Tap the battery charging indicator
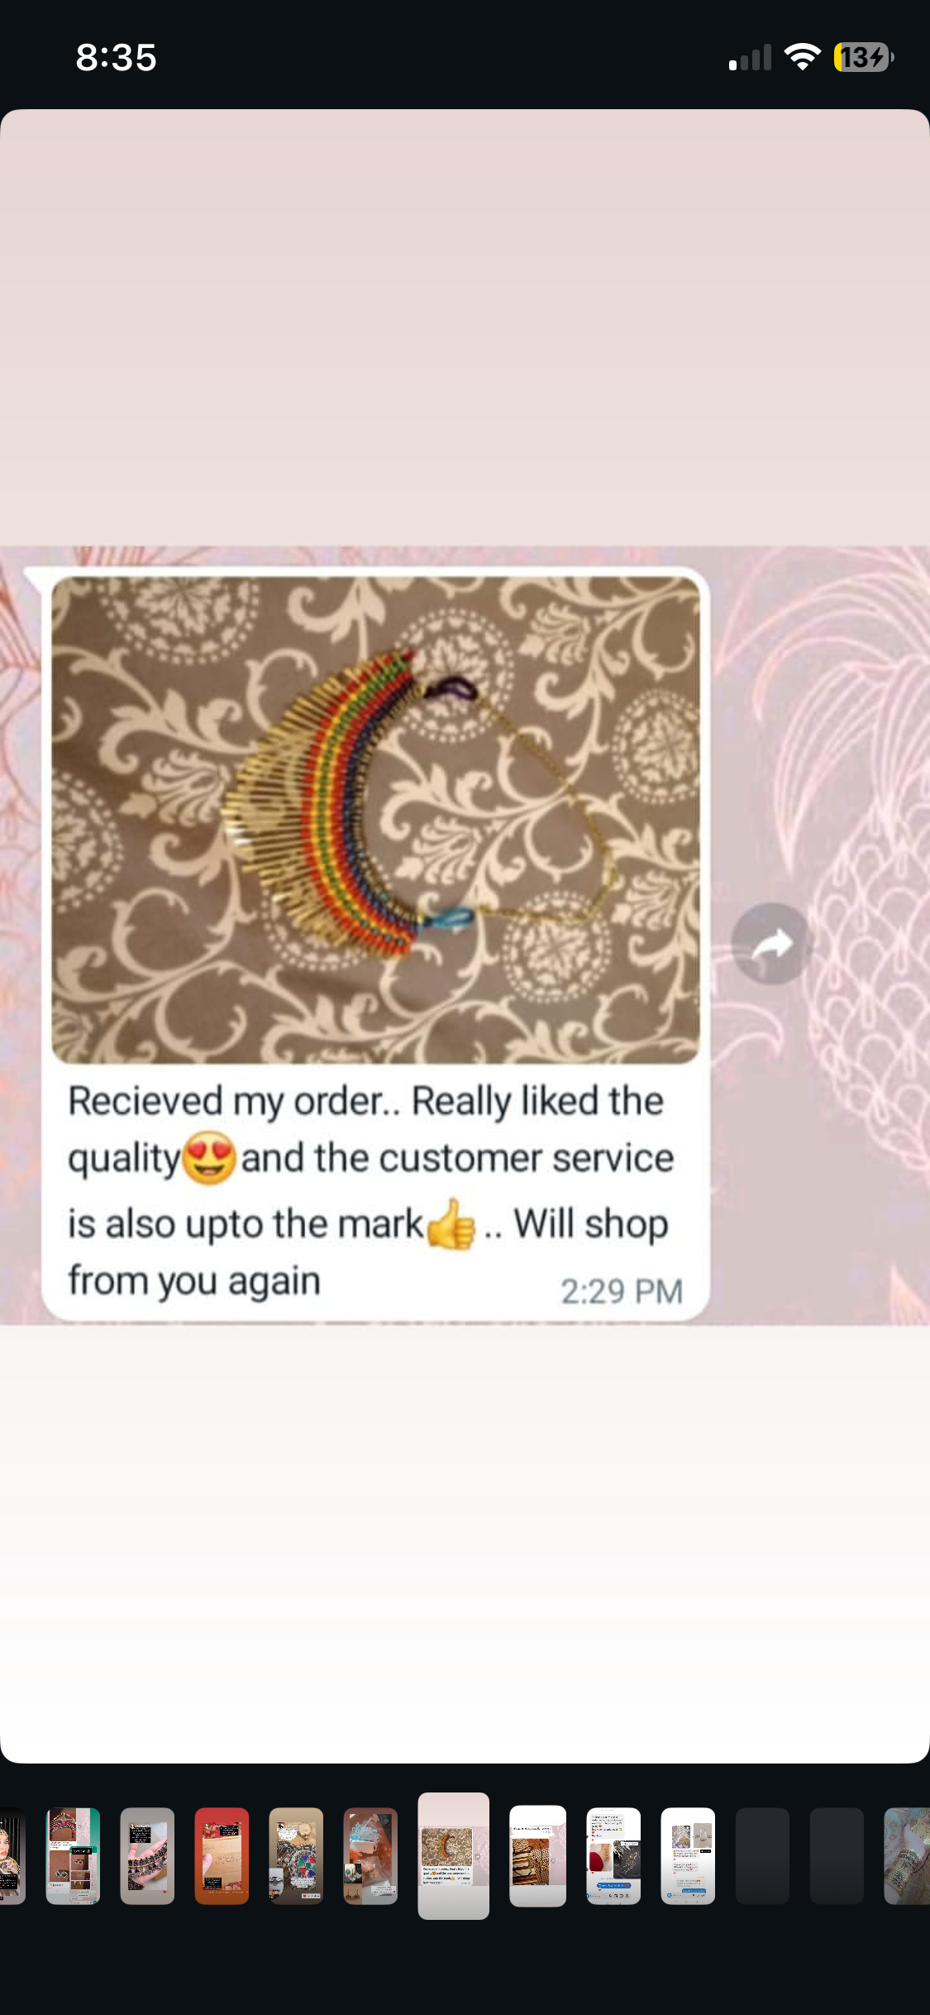The image size is (930, 2015). (x=864, y=57)
